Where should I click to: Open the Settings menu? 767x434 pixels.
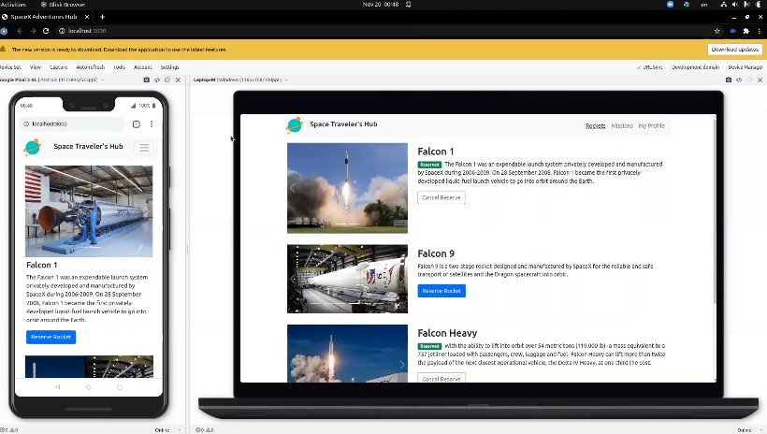tap(169, 67)
